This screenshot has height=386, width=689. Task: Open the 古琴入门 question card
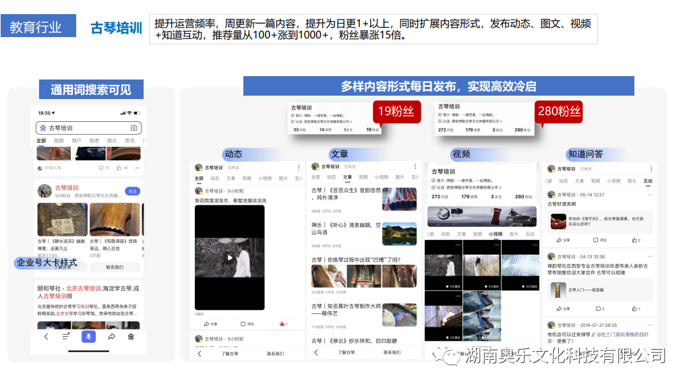pos(600,290)
